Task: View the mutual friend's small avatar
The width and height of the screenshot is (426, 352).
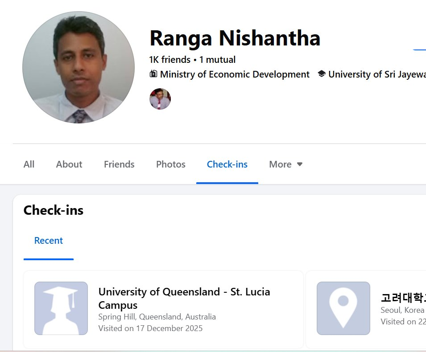Action: click(x=160, y=99)
